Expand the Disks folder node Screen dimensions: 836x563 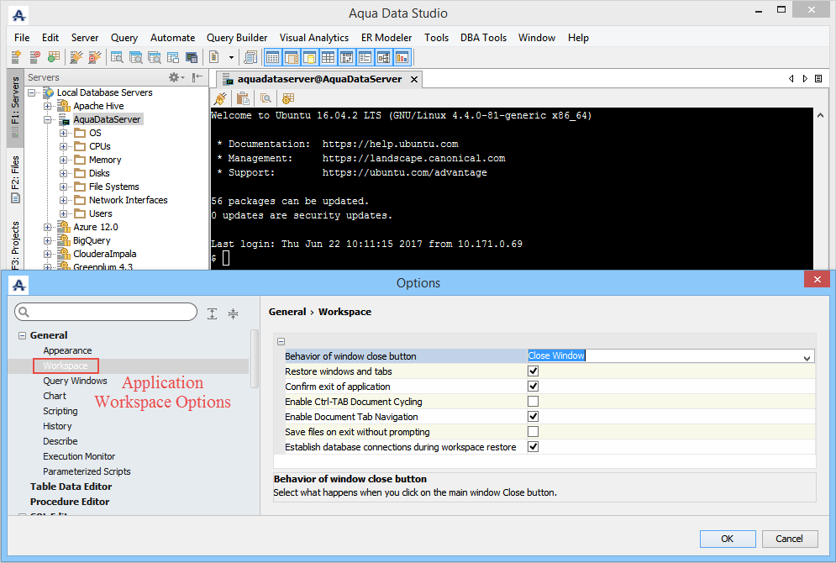[64, 173]
